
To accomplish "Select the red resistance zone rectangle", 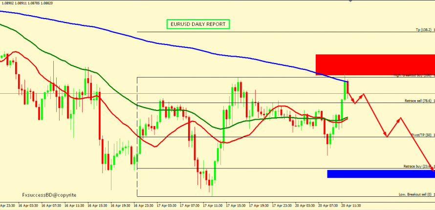I will click(374, 64).
